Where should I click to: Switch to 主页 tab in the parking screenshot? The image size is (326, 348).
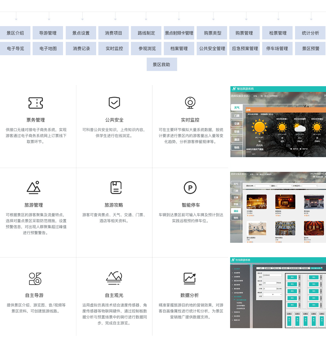[x=261, y=268]
